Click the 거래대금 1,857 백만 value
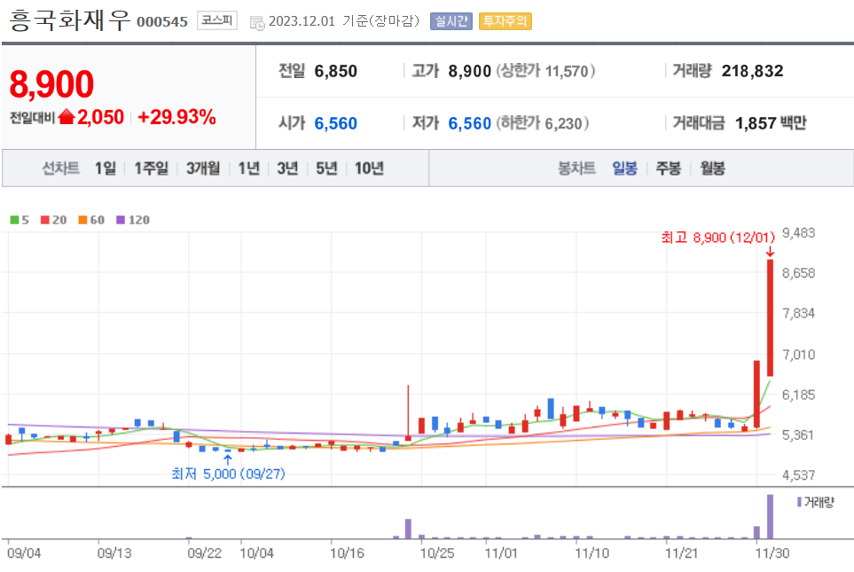Viewport: 854px width, 572px height. click(771, 123)
